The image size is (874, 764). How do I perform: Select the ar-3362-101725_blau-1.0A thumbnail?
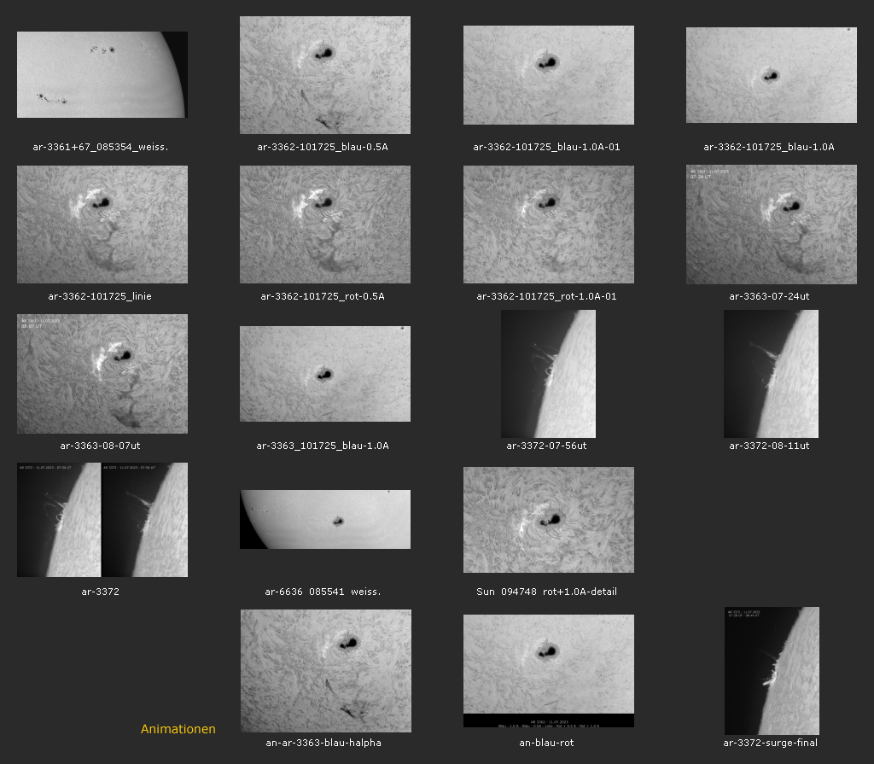(x=771, y=75)
